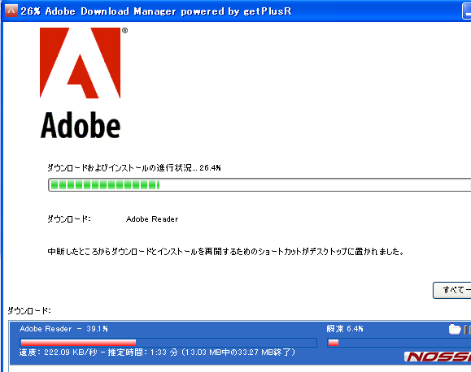Click the ダウンロード: heading above the blue list
Screen dimensions: 471x372
29,310
